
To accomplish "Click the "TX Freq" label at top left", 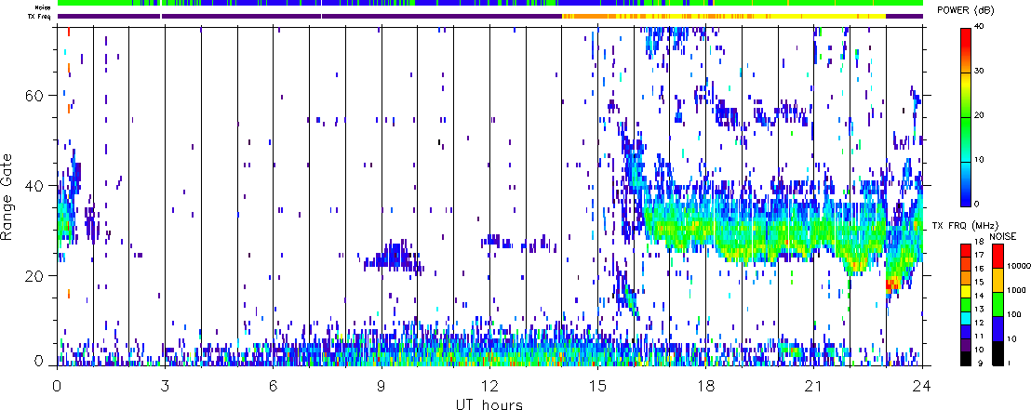I will (41, 16).
